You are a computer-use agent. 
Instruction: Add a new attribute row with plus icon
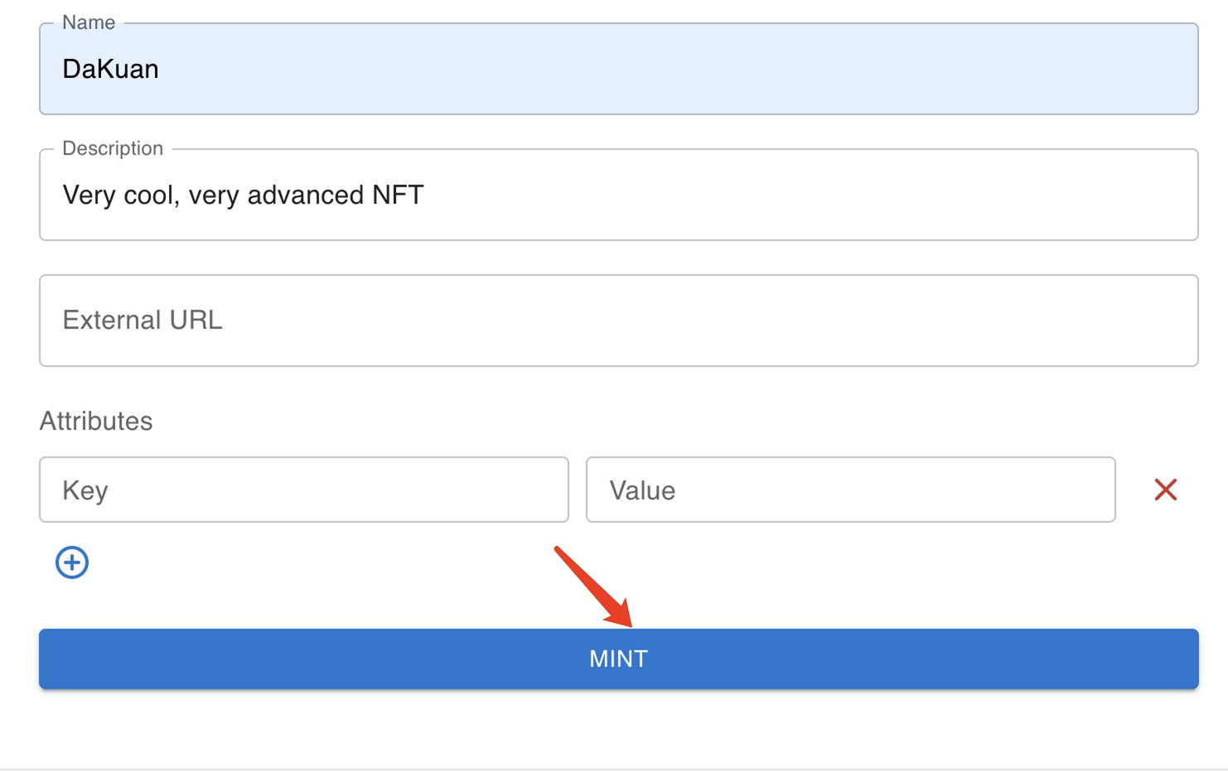pyautogui.click(x=72, y=562)
